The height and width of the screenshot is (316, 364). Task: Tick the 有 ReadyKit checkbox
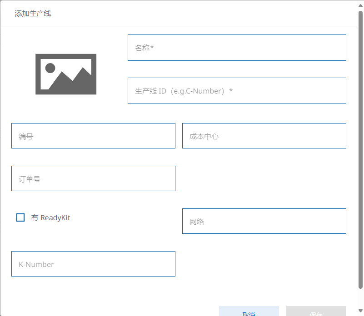pyautogui.click(x=20, y=217)
